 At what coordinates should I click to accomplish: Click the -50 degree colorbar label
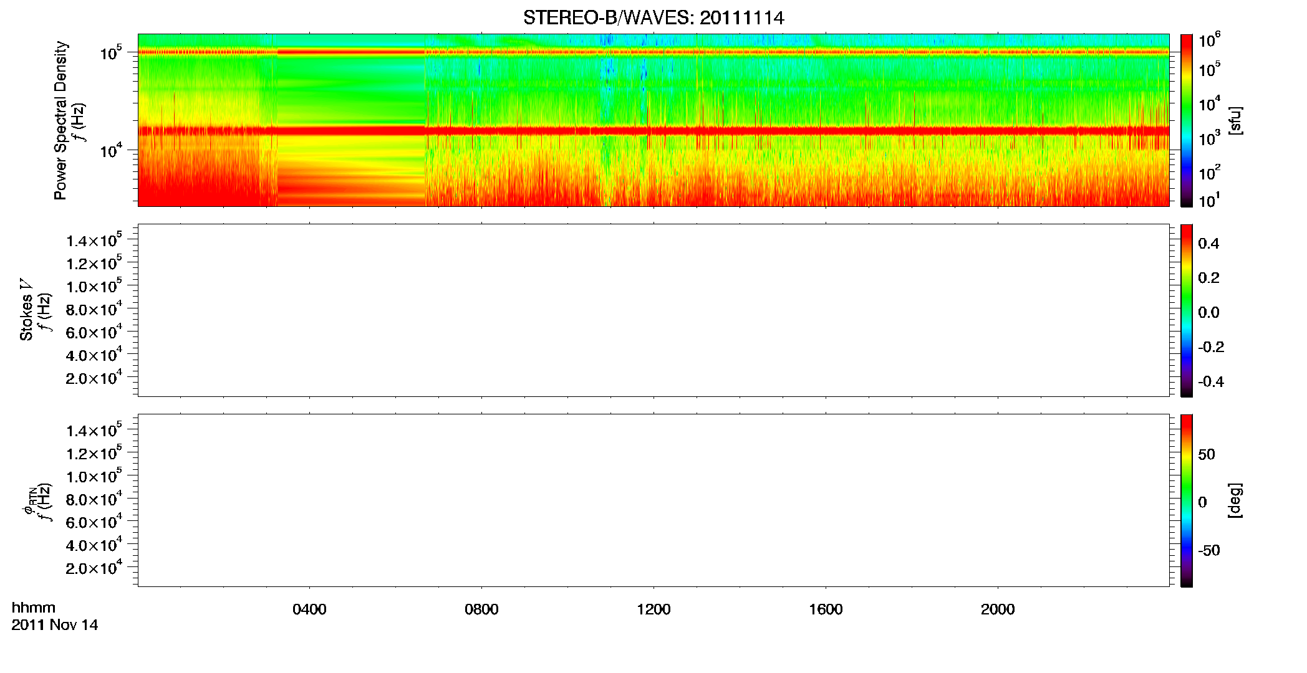(1208, 550)
